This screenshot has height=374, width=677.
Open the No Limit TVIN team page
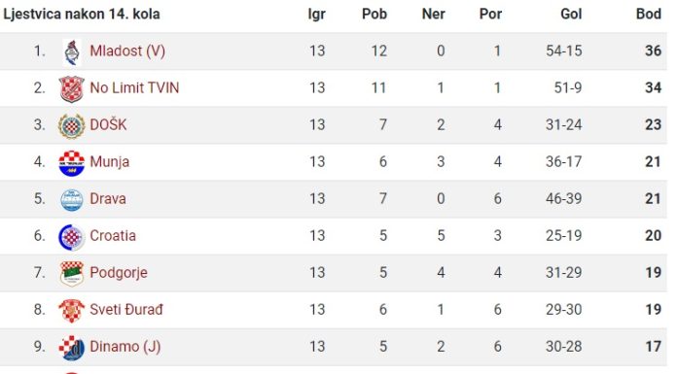[x=134, y=88]
